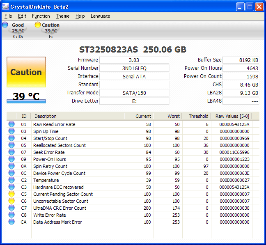Open the Theme menu

click(x=63, y=16)
